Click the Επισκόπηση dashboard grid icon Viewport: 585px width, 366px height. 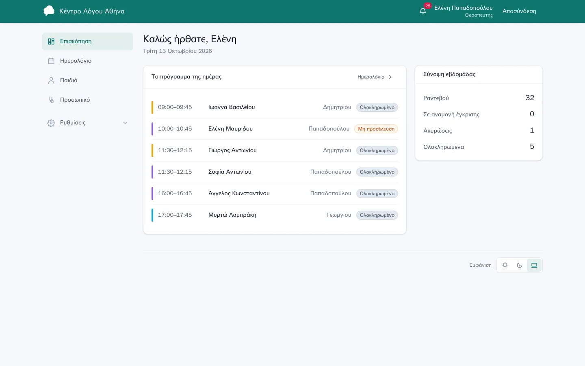click(51, 41)
